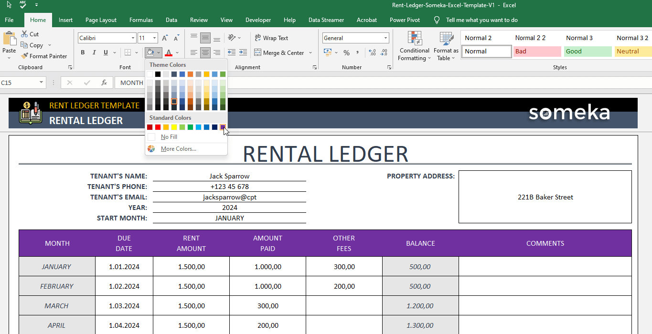
Task: Click the formula bar Cancel X icon
Action: (x=70, y=83)
